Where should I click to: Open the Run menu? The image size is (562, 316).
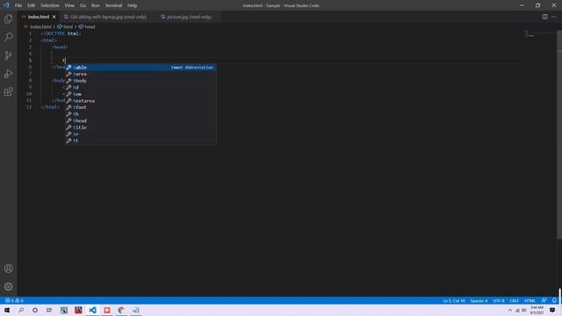pyautogui.click(x=96, y=5)
